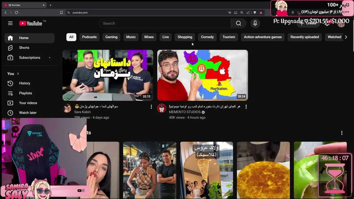
Task: Reload the page in the browser
Action: coord(17,12)
